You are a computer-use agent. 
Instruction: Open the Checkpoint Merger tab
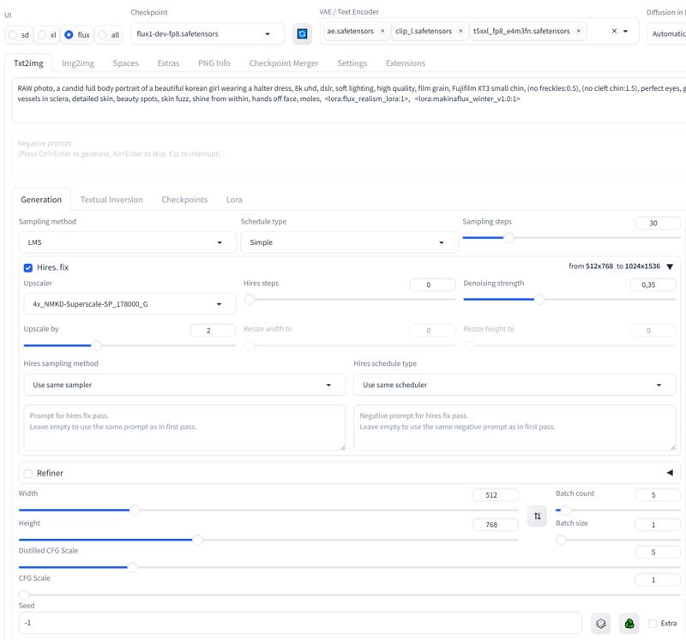[x=284, y=63]
